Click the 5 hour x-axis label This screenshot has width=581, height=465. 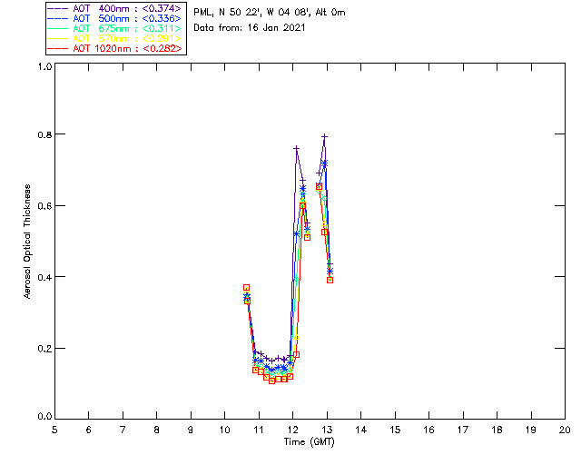(x=54, y=430)
